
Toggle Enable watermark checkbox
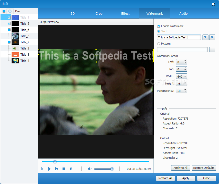(159, 26)
